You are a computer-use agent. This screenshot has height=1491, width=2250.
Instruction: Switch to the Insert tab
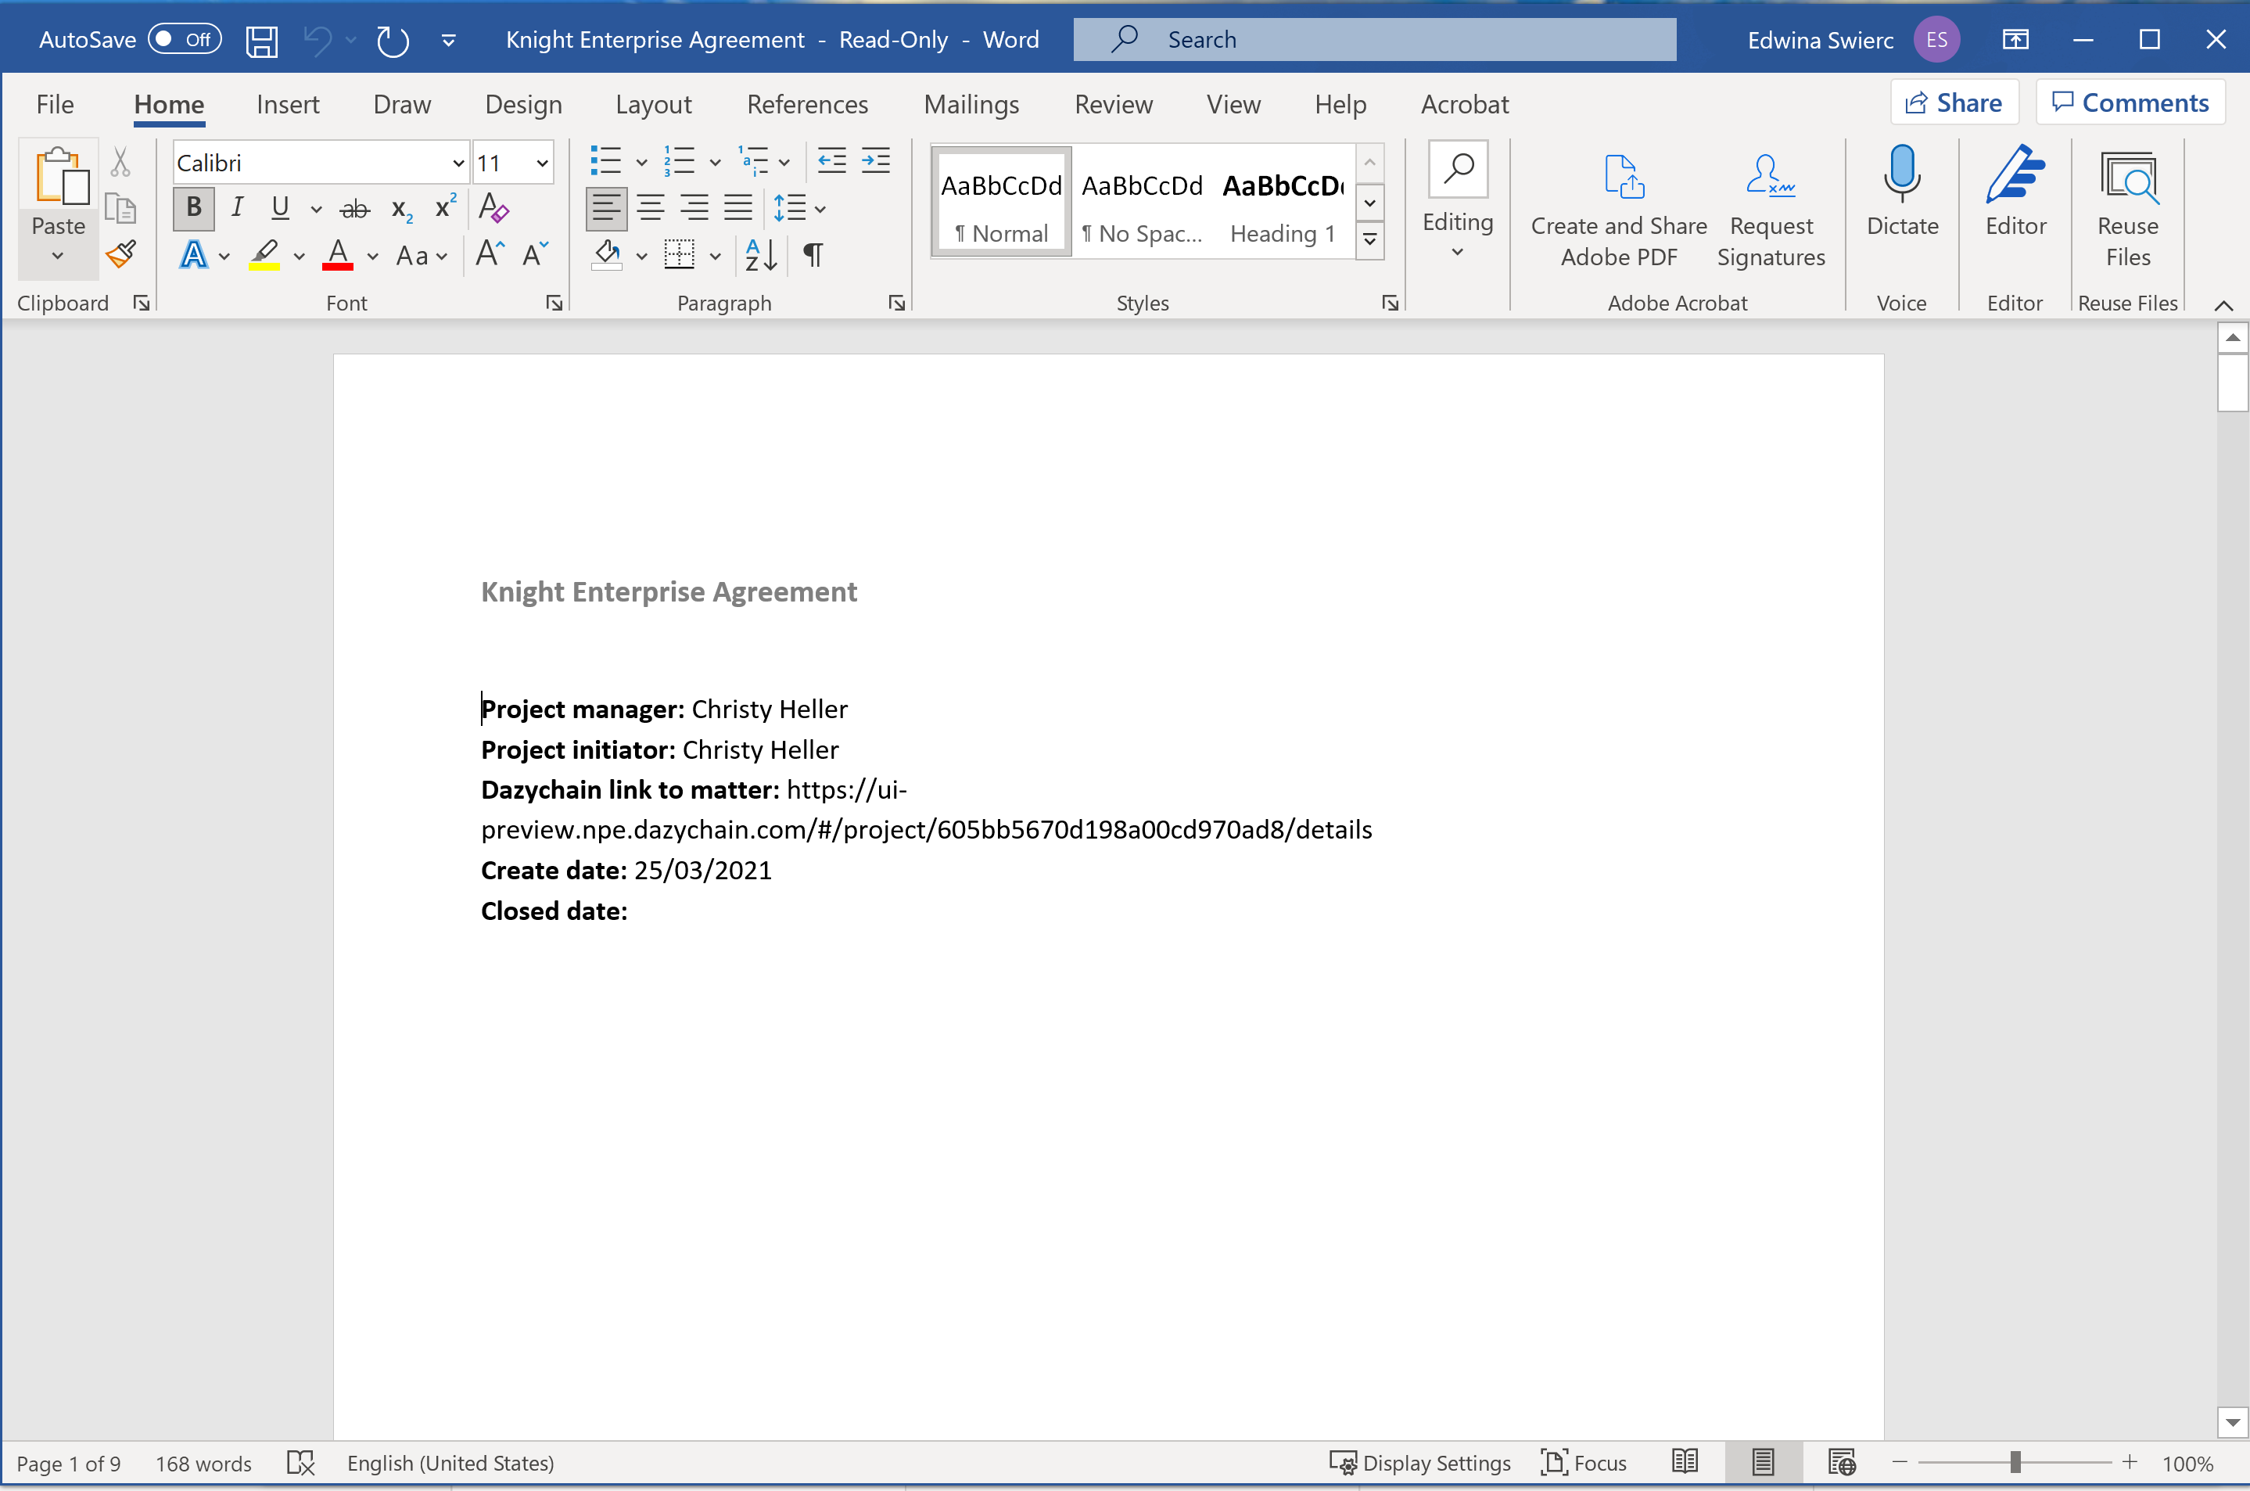pyautogui.click(x=288, y=103)
